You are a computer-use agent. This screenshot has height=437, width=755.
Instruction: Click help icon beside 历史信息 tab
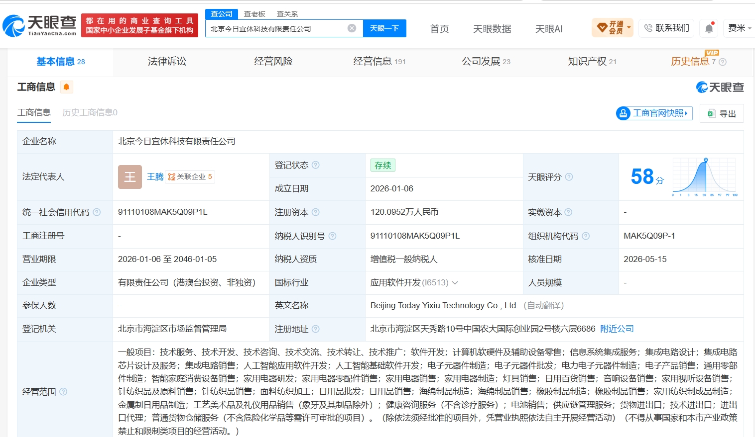coord(723,62)
